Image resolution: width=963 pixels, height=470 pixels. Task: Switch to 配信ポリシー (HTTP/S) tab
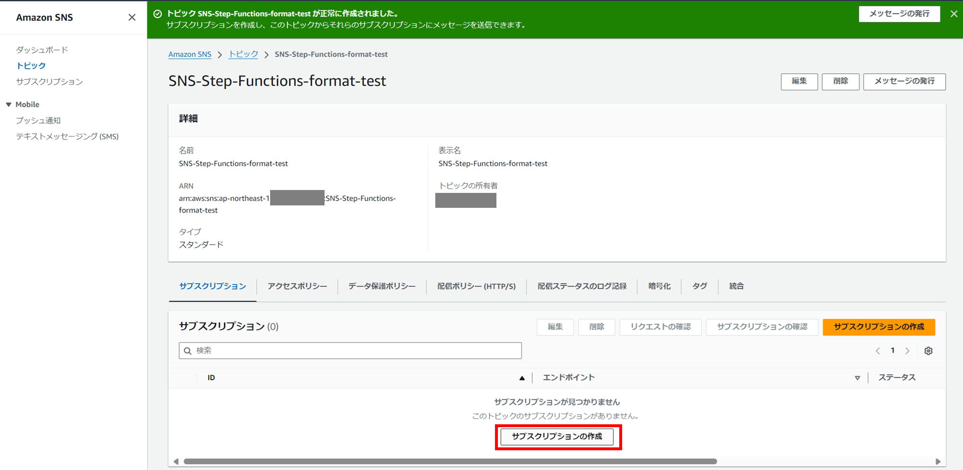click(x=476, y=286)
